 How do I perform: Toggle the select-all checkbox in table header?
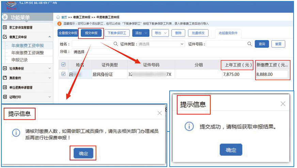(63, 65)
